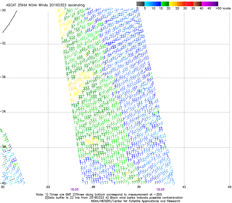This screenshot has width=232, height=203.
Task: Click the left purple '18:56' time stamp
Action: [x=74, y=190]
